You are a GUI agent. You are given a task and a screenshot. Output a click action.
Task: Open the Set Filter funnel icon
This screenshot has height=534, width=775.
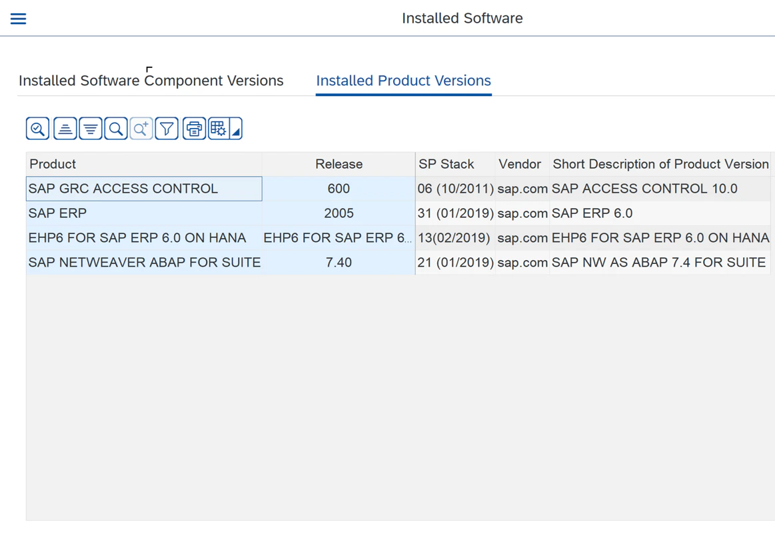167,129
